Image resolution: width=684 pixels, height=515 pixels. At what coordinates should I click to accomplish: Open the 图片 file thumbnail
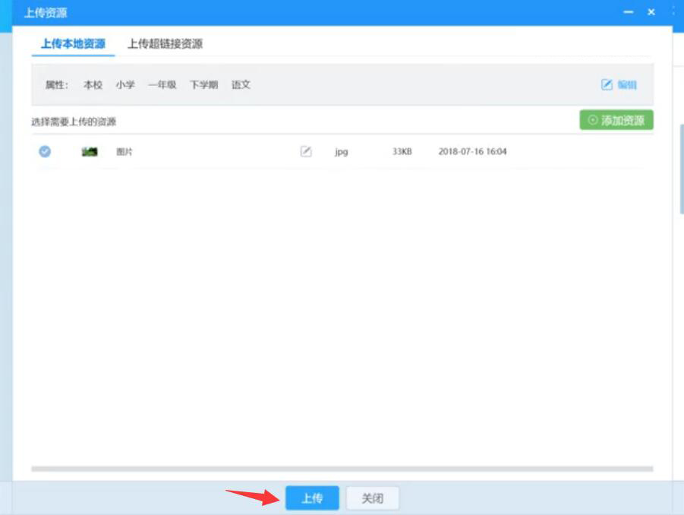pos(90,152)
